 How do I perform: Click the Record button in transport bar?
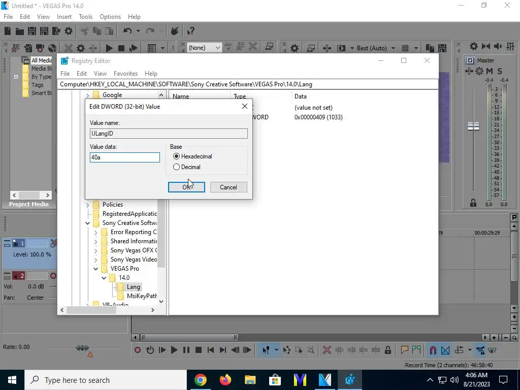pos(138,350)
